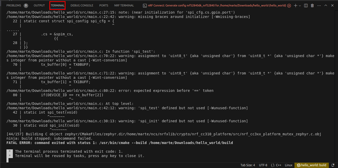Image resolution: width=338 pixels, height=168 pixels.
Task: Click the new terminal plus icon
Action: 295,6
